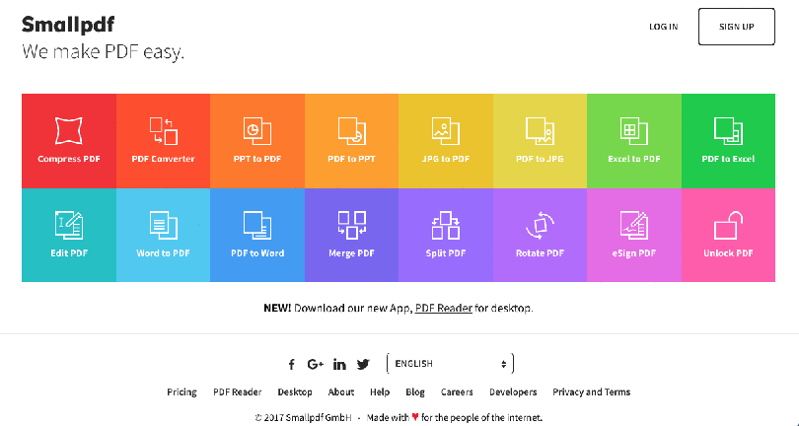Open the Pricing footer link
This screenshot has height=426, width=799.
coord(182,391)
